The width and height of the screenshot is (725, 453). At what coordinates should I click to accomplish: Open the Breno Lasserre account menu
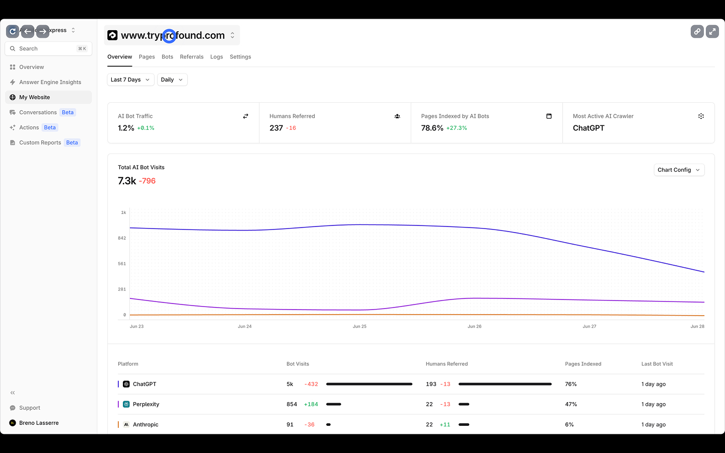point(48,423)
